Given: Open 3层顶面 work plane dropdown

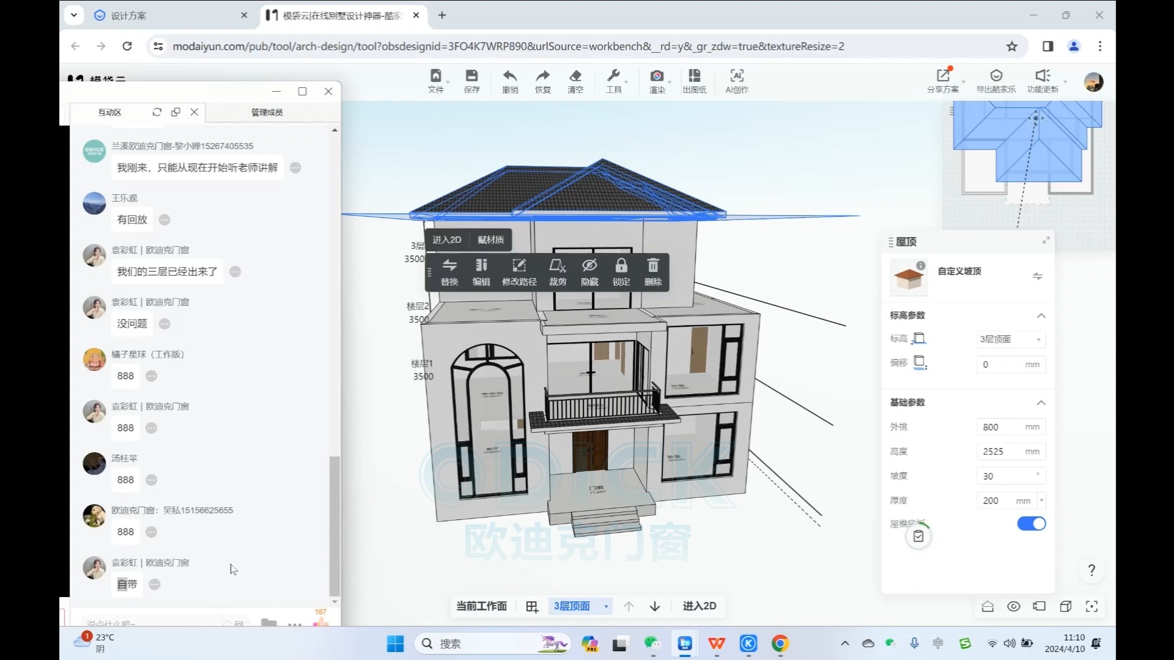Looking at the screenshot, I should (580, 606).
